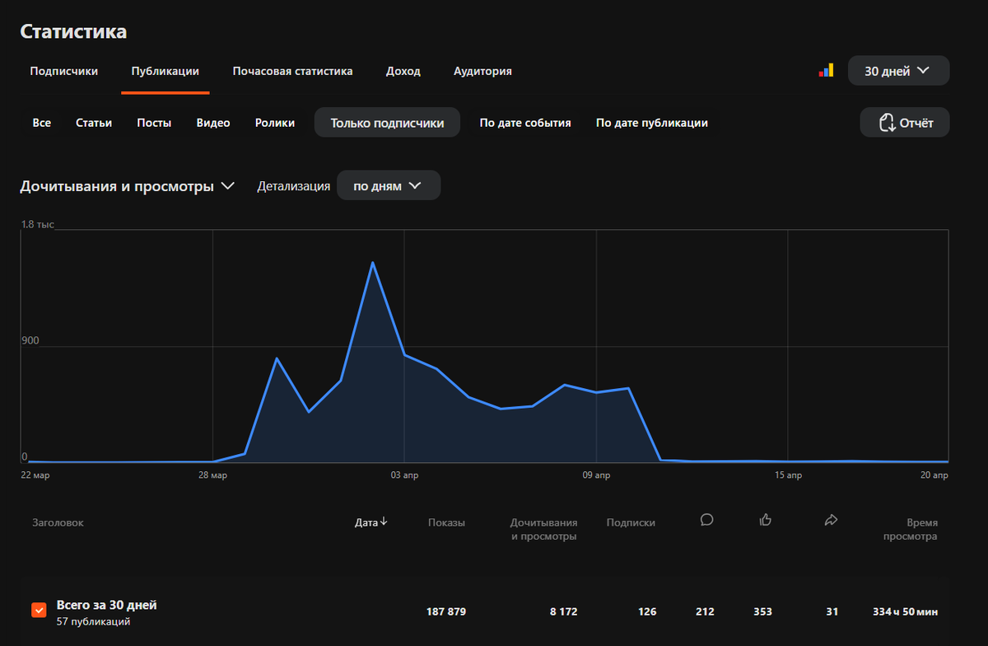Click the likes total 353

point(763,612)
